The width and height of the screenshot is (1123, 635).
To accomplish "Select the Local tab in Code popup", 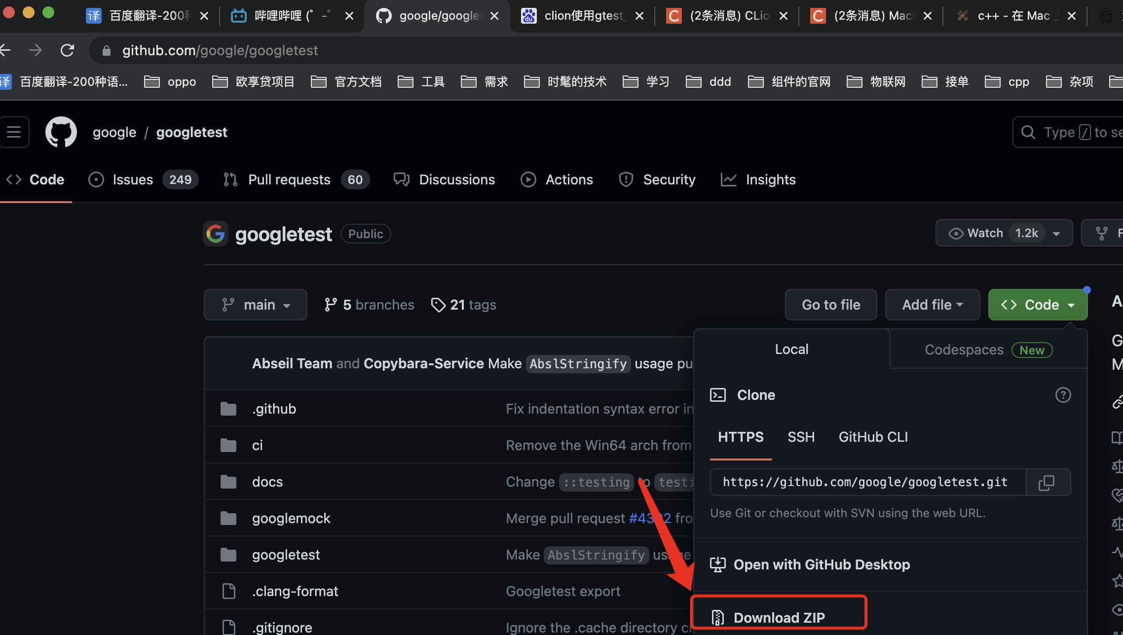I will (x=792, y=350).
